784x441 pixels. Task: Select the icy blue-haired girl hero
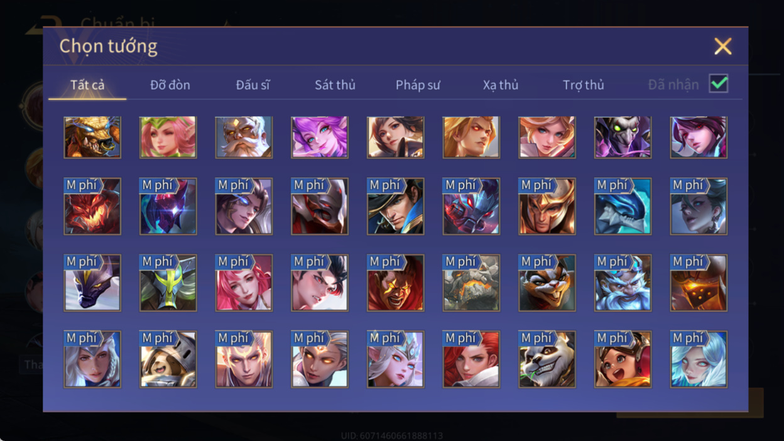(699, 359)
